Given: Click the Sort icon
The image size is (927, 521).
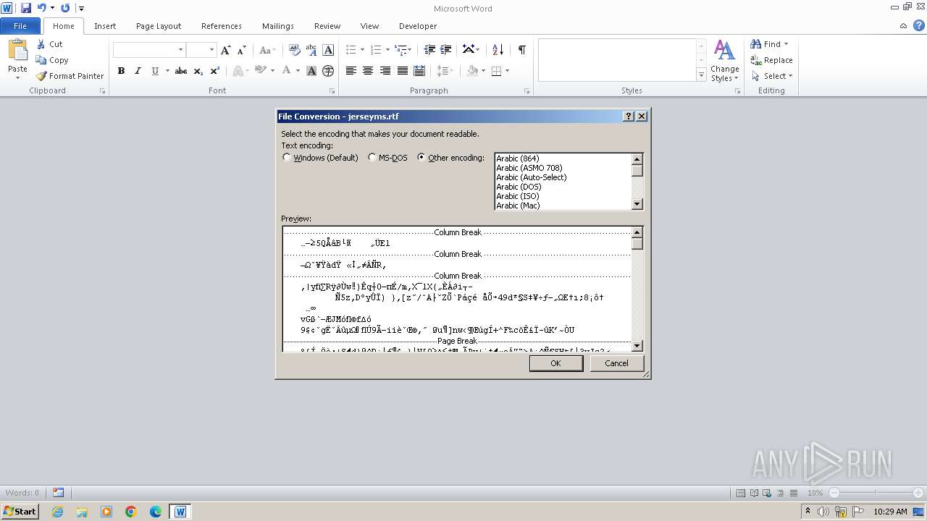Looking at the screenshot, I should pos(498,50).
